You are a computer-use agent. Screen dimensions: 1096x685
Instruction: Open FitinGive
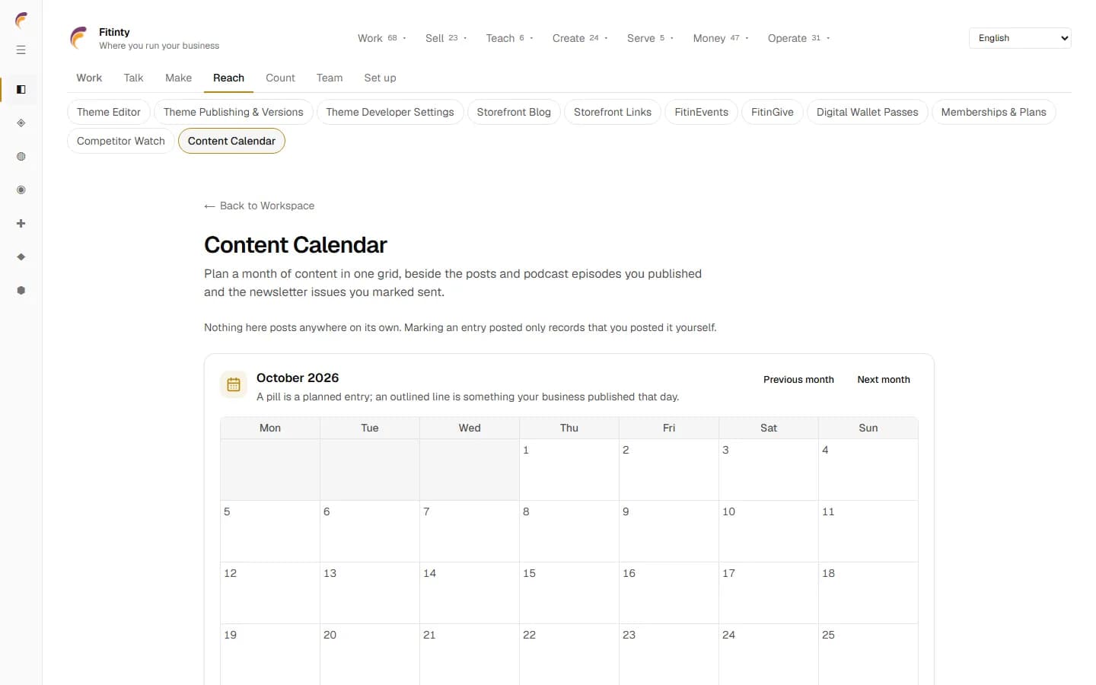coord(773,112)
